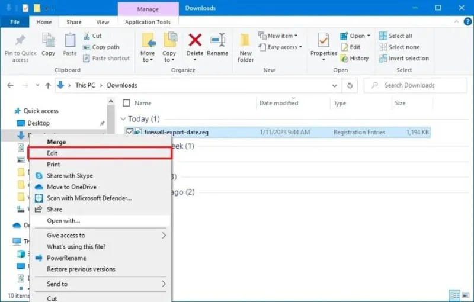
Task: Choose Merge in context menu
Action: [100, 142]
